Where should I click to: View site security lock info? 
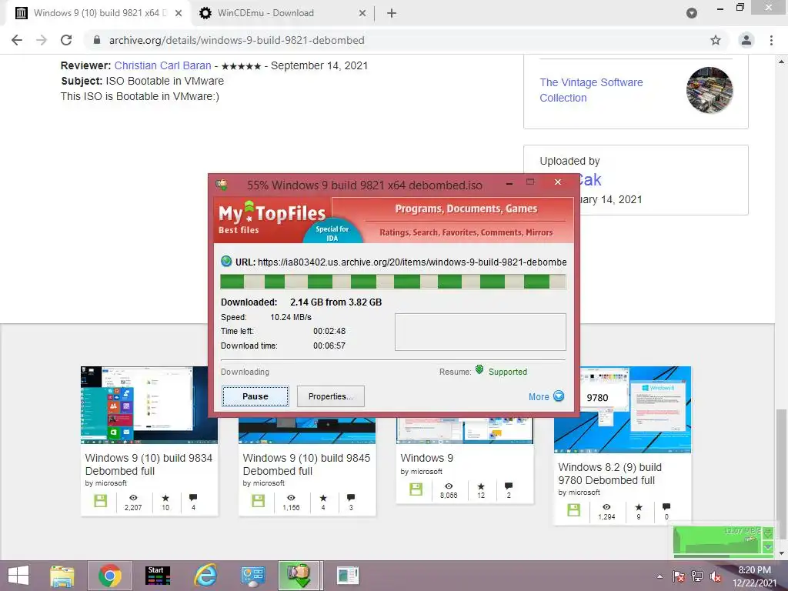(97, 40)
